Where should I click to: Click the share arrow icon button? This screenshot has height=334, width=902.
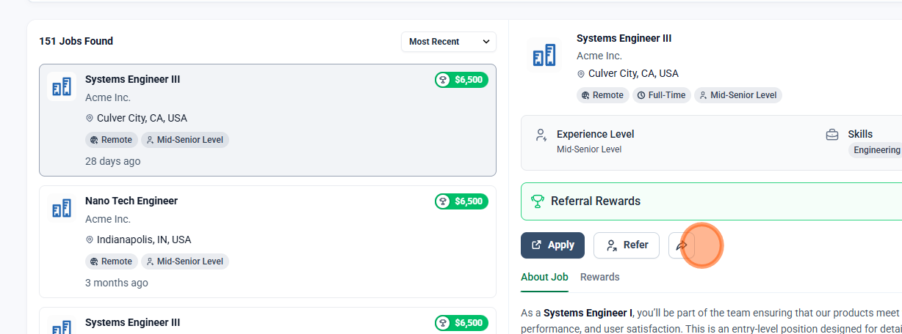[682, 245]
